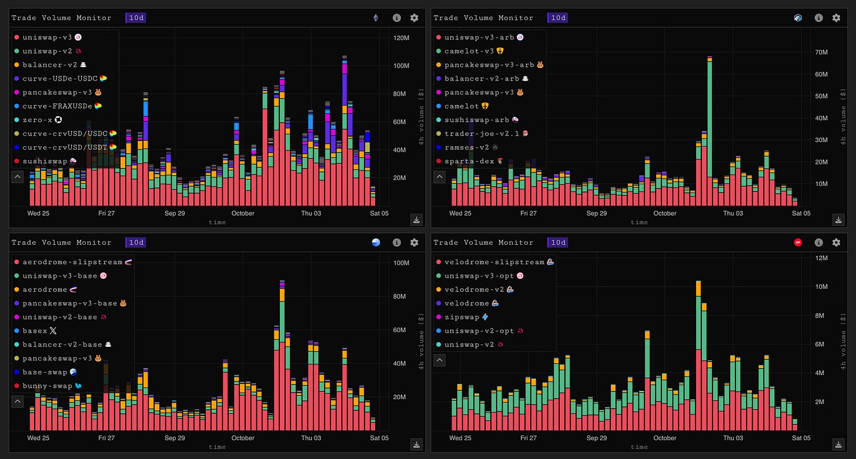Click info icon in Ethereum volume panel
The height and width of the screenshot is (459, 856).
(x=397, y=18)
